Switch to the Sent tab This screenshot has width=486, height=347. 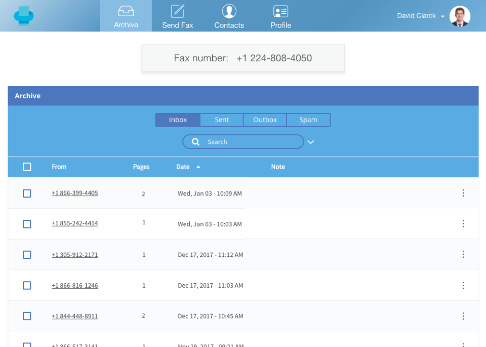(222, 120)
